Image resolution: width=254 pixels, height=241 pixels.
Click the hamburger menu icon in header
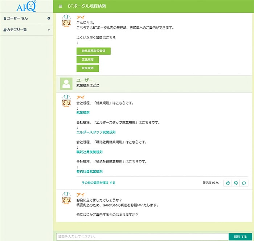(60, 6)
